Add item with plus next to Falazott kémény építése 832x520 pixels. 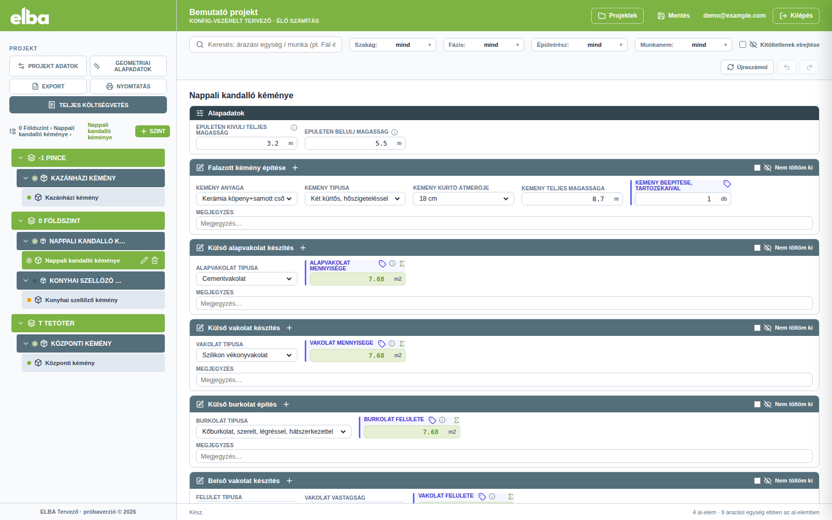click(295, 168)
